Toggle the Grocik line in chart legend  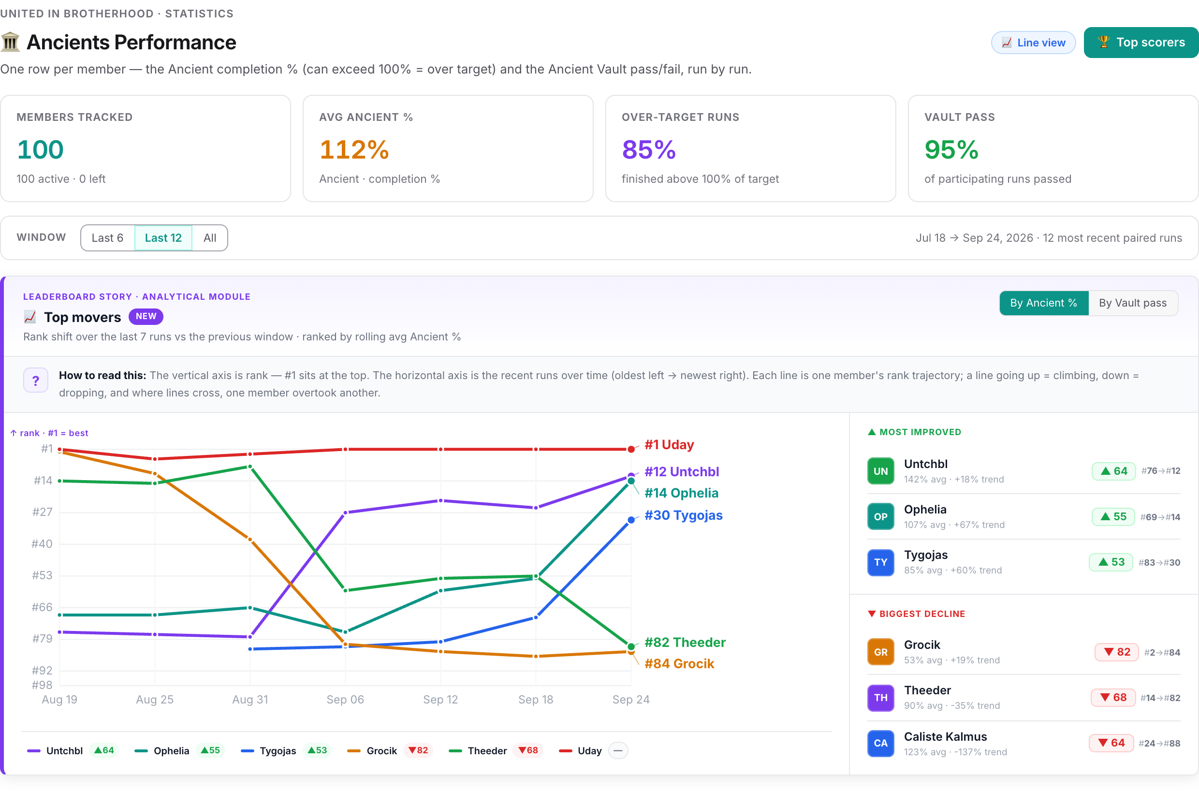391,751
